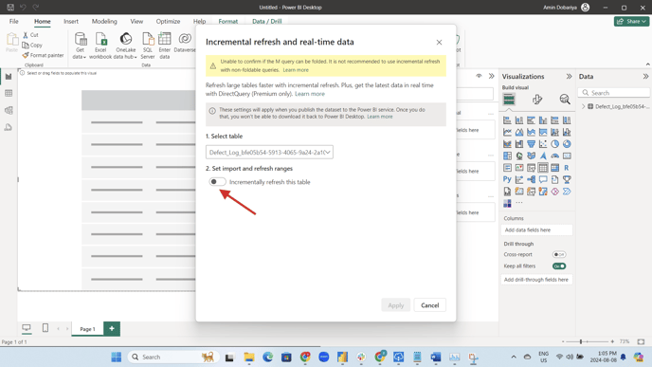Pick the line chart visualization
The height and width of the screenshot is (367, 652).
507,133
